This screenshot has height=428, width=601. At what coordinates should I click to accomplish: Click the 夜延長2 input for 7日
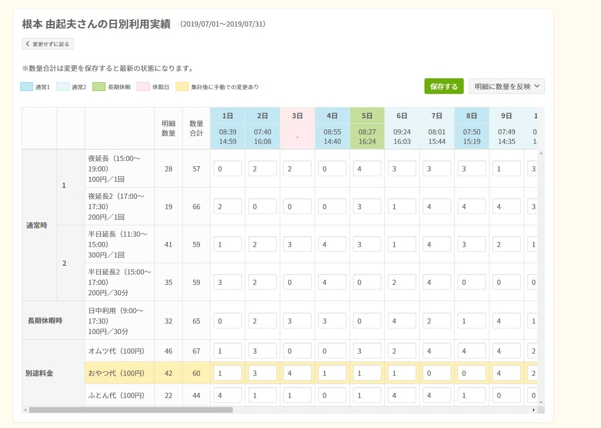pyautogui.click(x=437, y=207)
